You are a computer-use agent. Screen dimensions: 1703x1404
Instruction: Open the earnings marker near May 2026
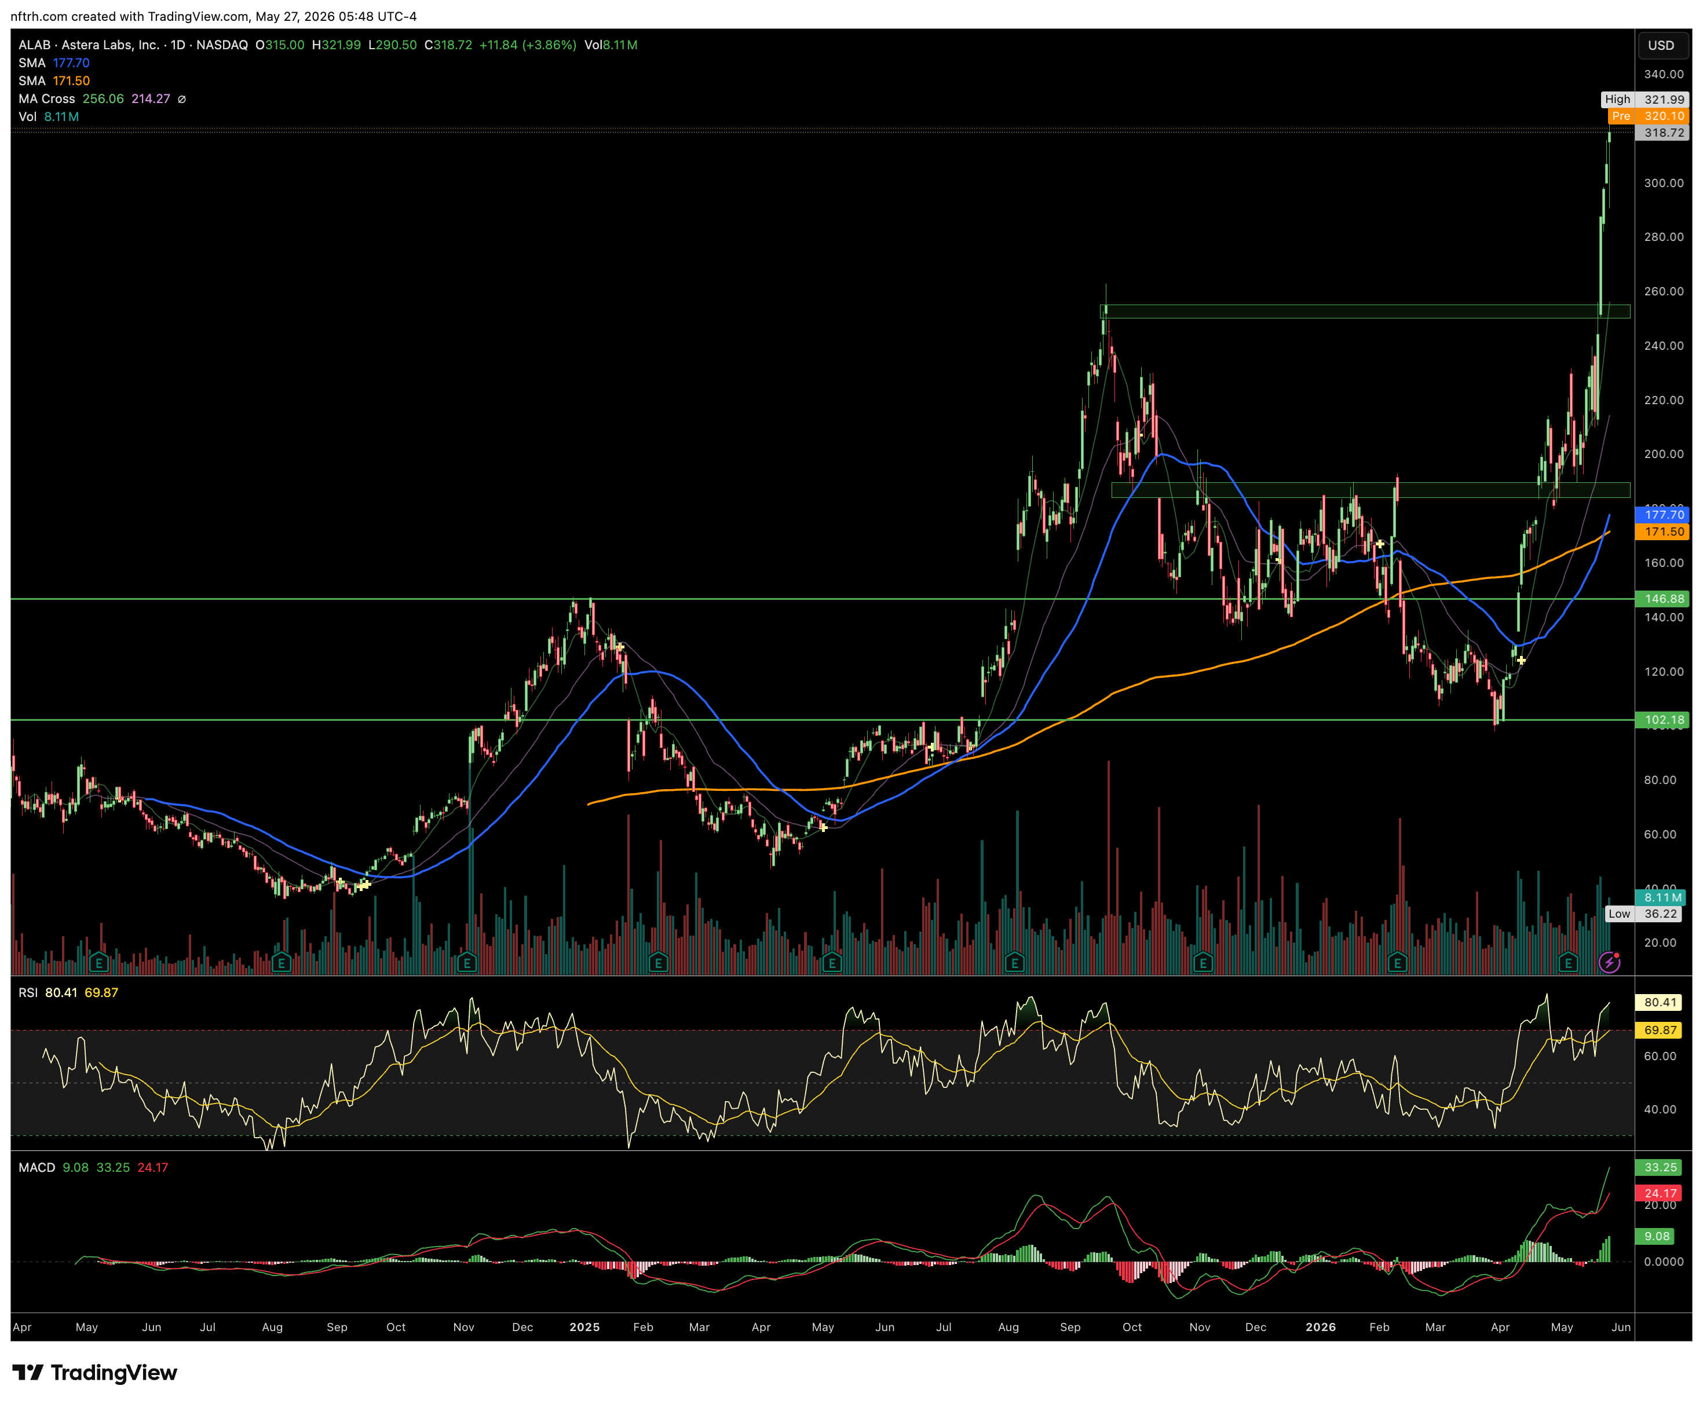[x=1568, y=962]
